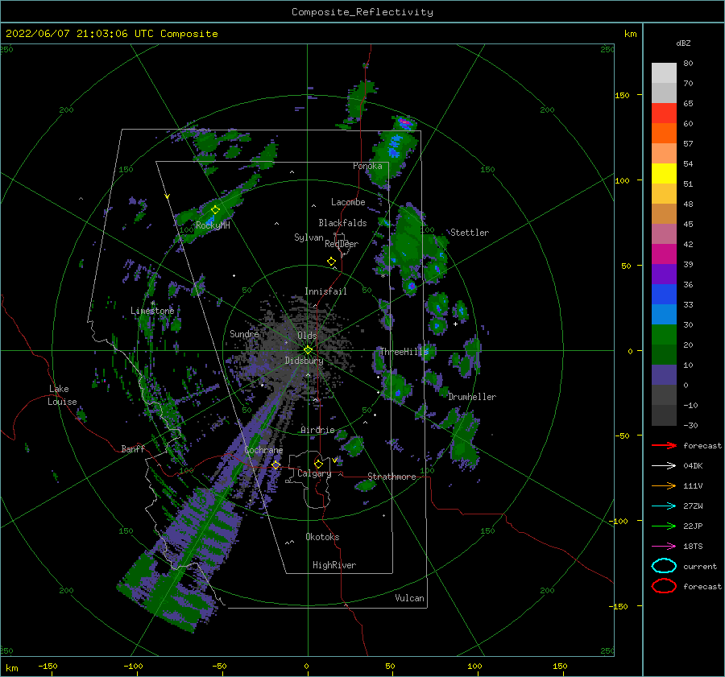Click the 'Vulcan' city label

click(x=409, y=598)
